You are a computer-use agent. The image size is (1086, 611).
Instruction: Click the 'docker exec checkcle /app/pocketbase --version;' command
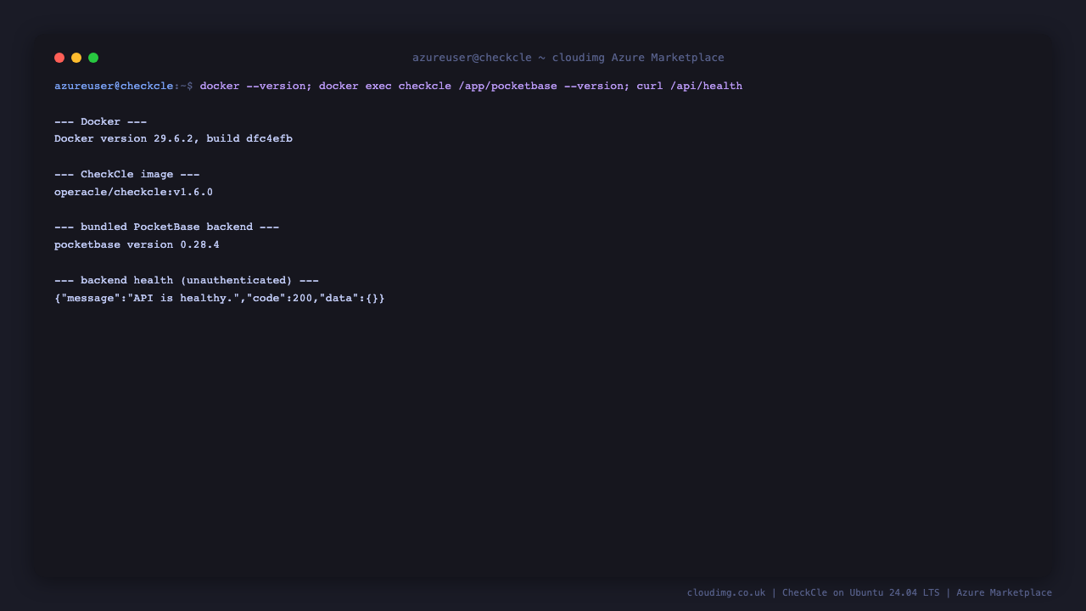pyautogui.click(x=474, y=86)
